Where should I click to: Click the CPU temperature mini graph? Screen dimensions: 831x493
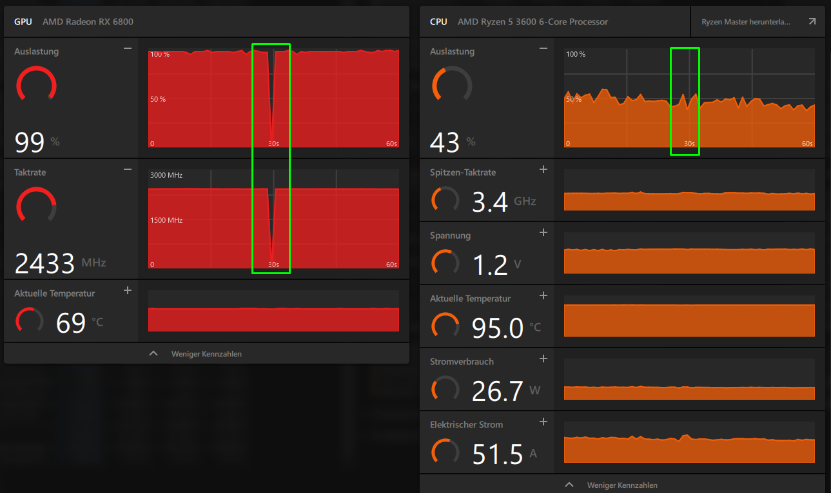[689, 316]
